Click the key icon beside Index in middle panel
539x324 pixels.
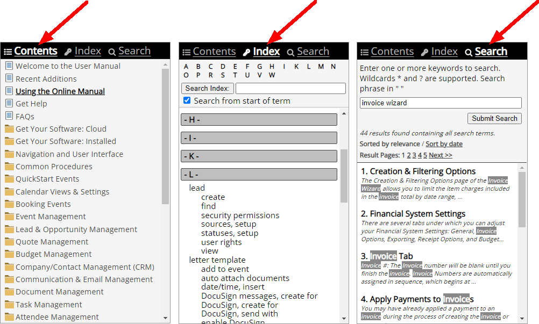point(246,52)
